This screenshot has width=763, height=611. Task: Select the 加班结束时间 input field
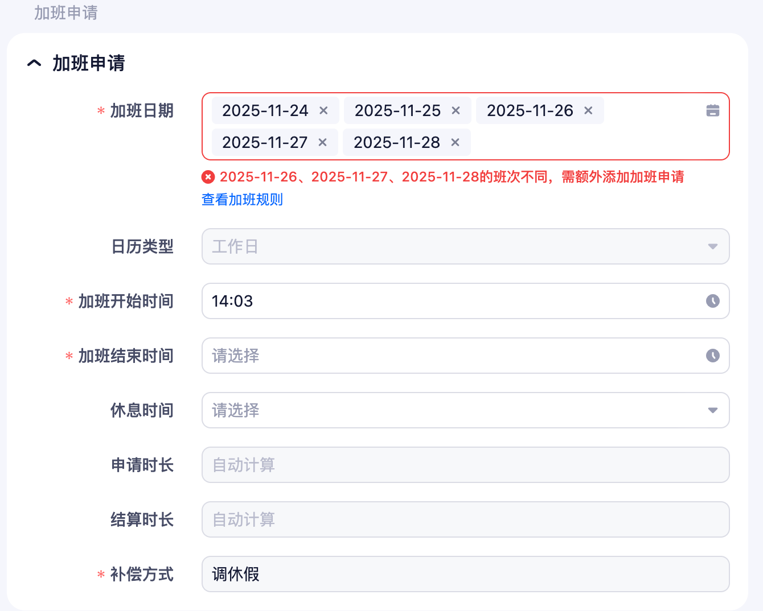tap(450, 356)
